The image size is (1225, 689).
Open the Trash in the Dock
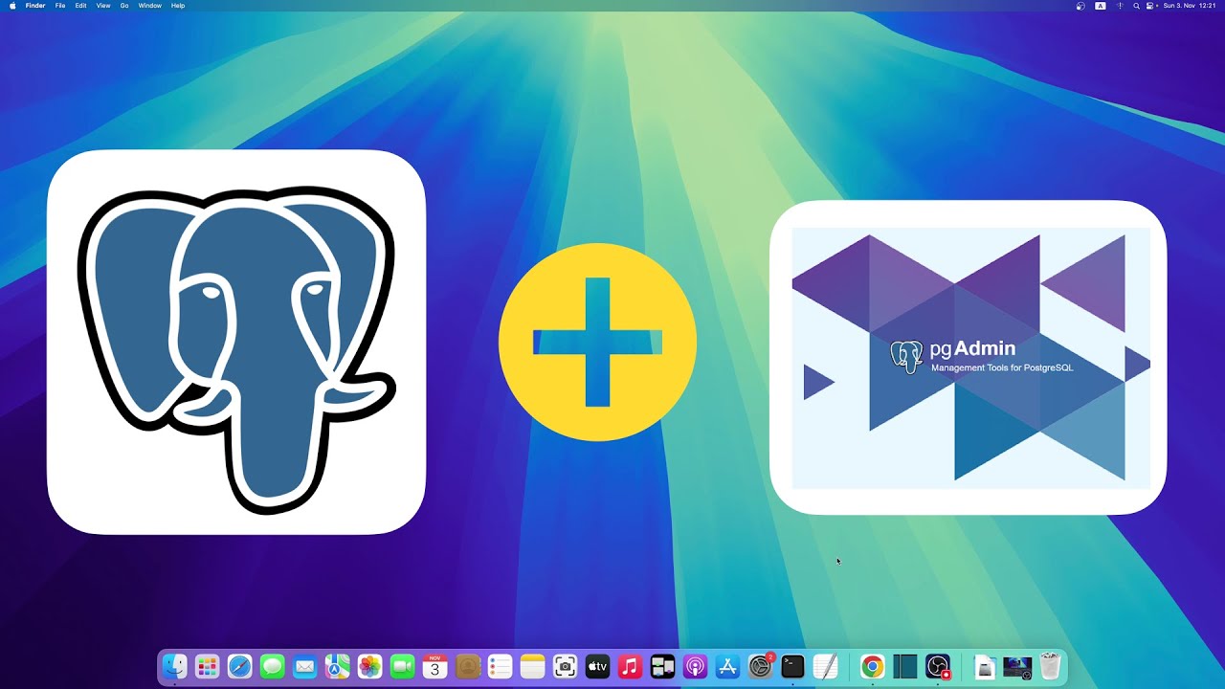pyautogui.click(x=1051, y=667)
